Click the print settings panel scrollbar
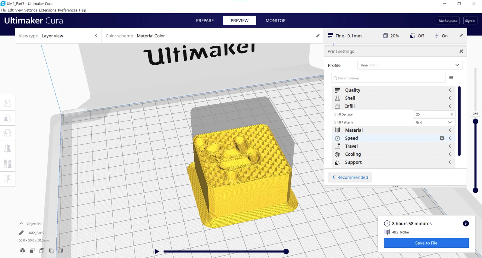 (x=459, y=121)
